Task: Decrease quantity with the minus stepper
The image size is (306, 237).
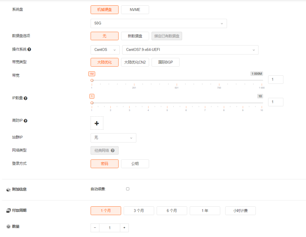Action: tap(95, 228)
